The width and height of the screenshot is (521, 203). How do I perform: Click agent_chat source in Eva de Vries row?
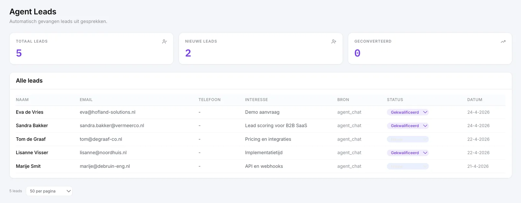tap(349, 112)
